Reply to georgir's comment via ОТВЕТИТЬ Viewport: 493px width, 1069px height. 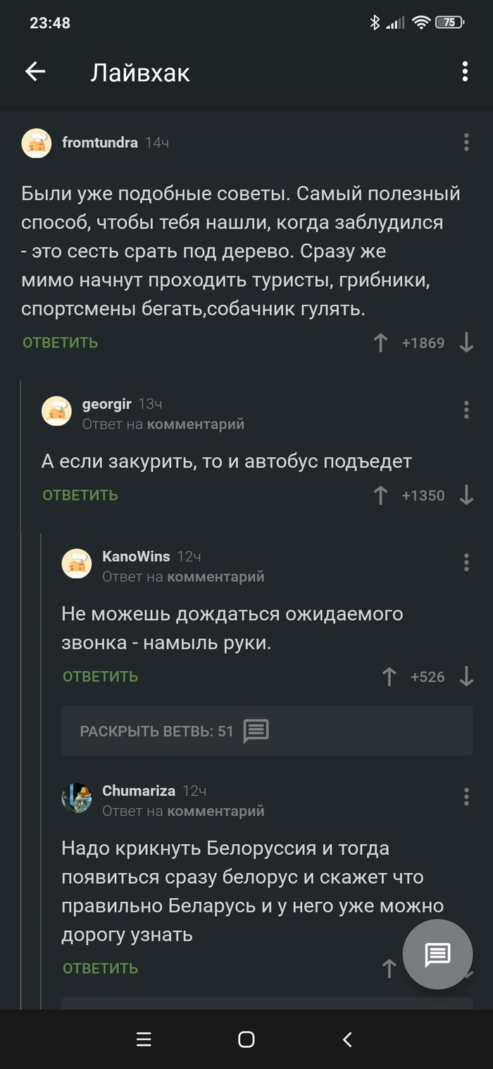coord(80,495)
